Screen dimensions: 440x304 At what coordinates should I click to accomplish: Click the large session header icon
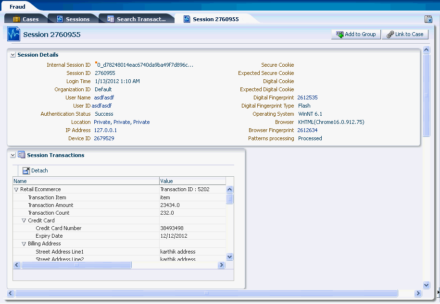coord(13,34)
